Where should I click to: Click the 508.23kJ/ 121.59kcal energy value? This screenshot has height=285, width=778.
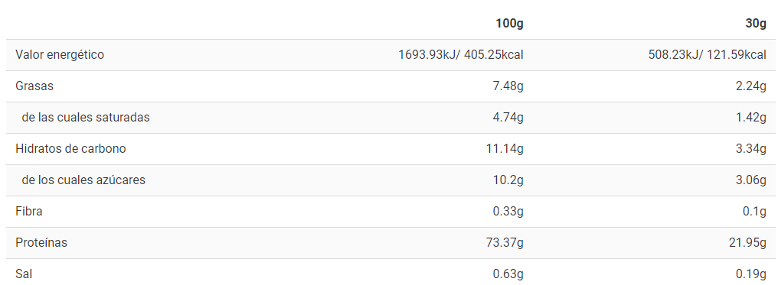point(708,55)
